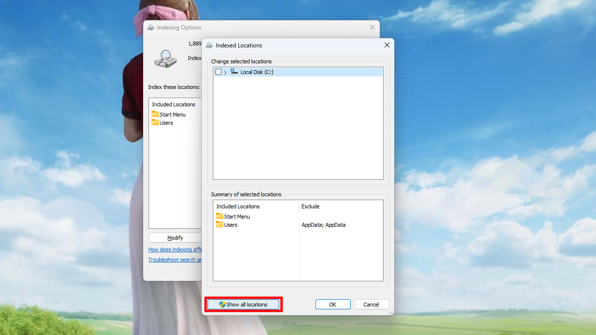Select Local Disk (C:) label in tree
Screen dimensions: 596x335
(257, 72)
